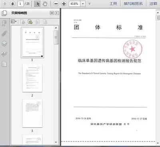Viewport: 160px width, 147px height.
Task: Go to the previous page with up arrow
Action: (5, 4)
